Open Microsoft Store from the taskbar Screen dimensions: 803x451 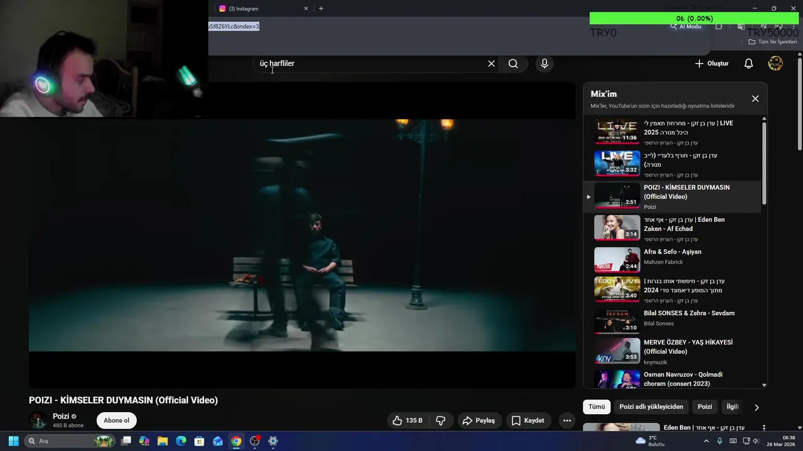coord(199,441)
